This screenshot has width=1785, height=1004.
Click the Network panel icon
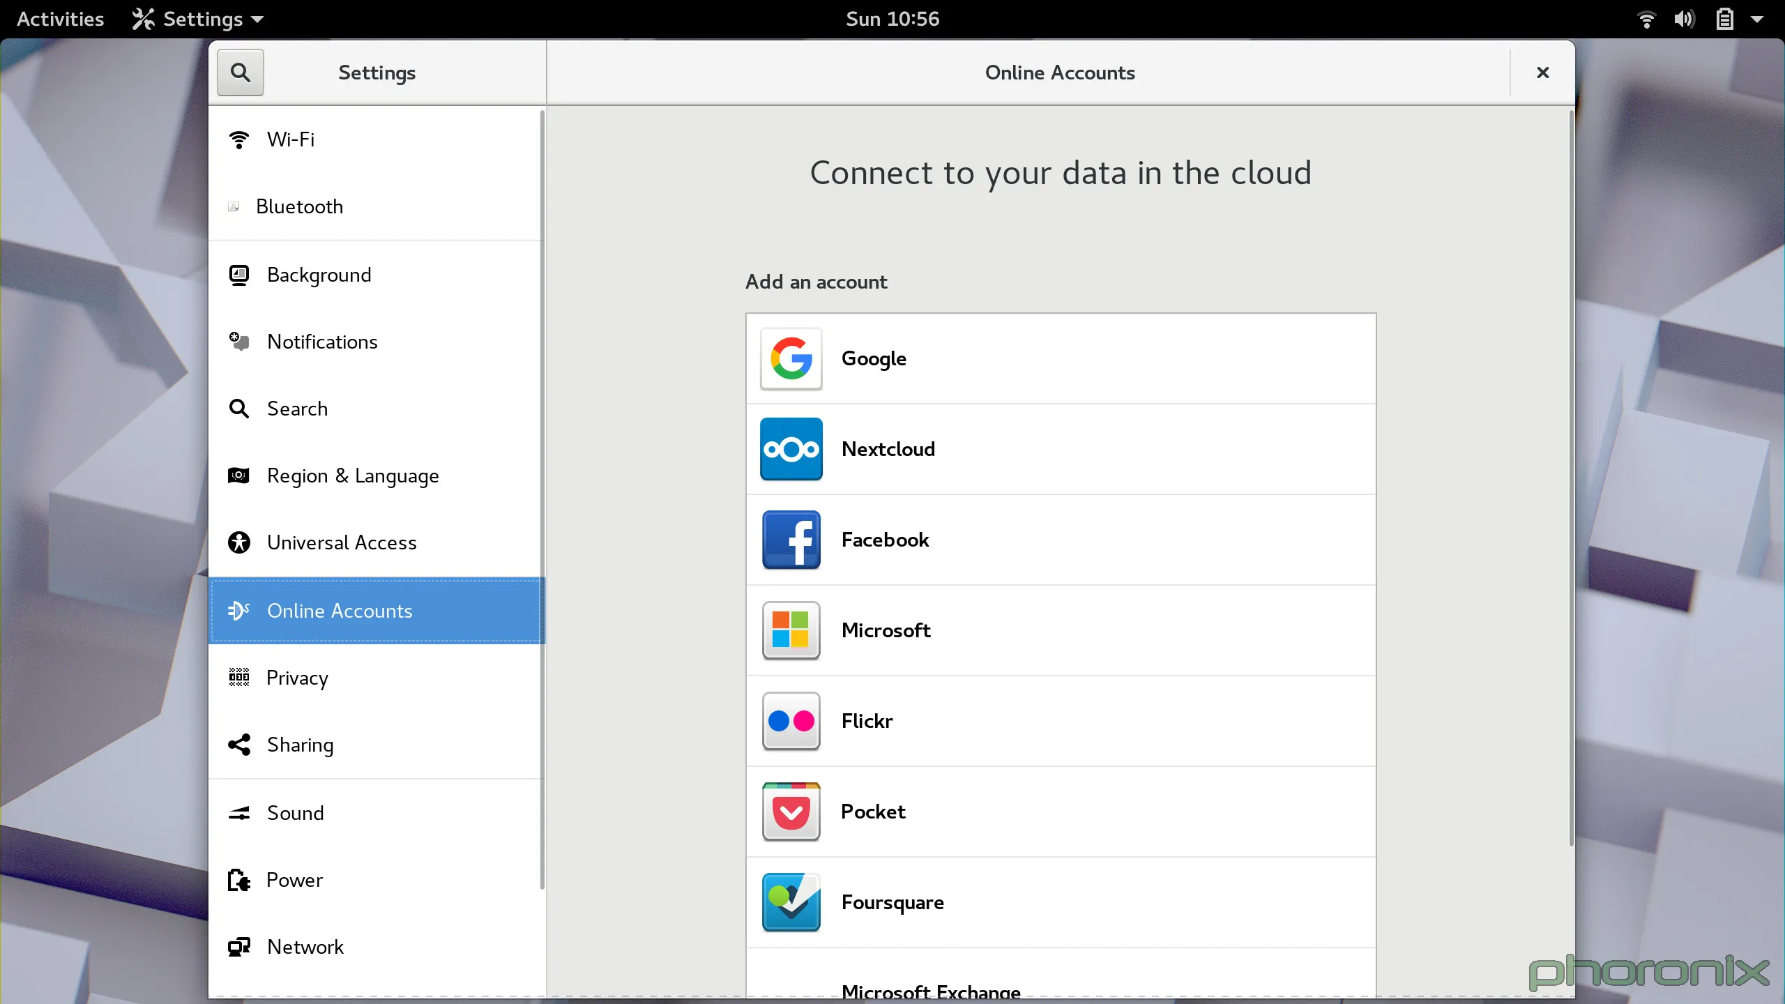[x=239, y=947]
